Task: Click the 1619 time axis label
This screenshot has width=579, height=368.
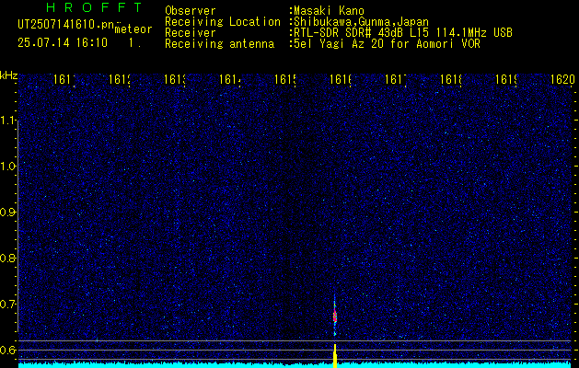Action: [x=506, y=80]
